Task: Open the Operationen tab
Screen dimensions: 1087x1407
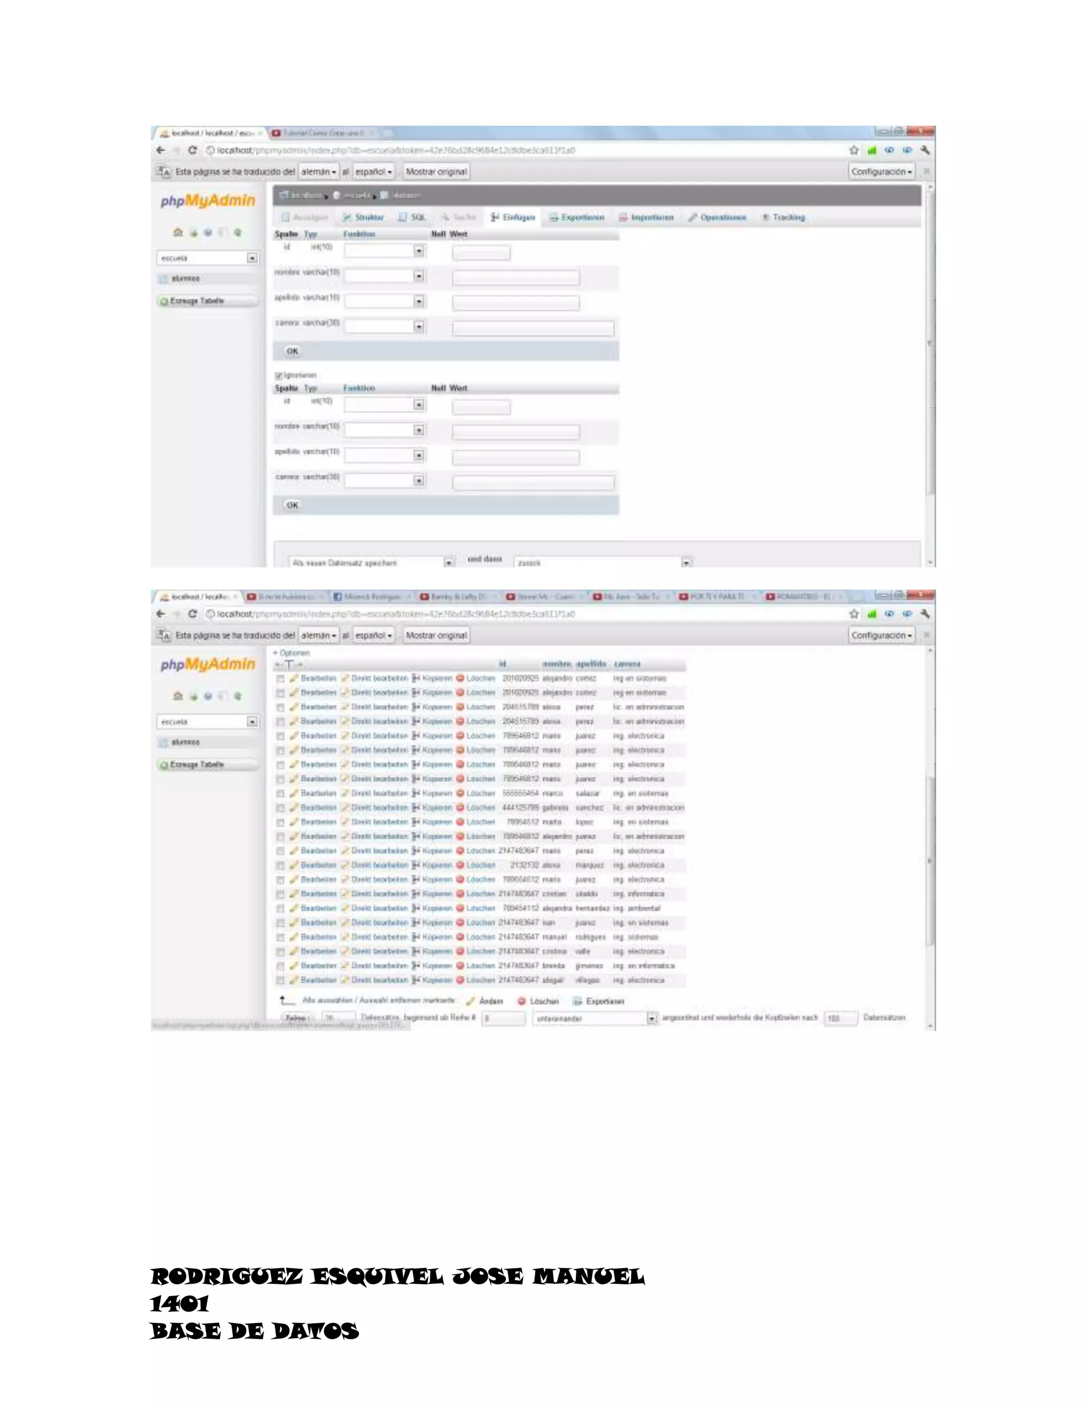Action: 717,218
